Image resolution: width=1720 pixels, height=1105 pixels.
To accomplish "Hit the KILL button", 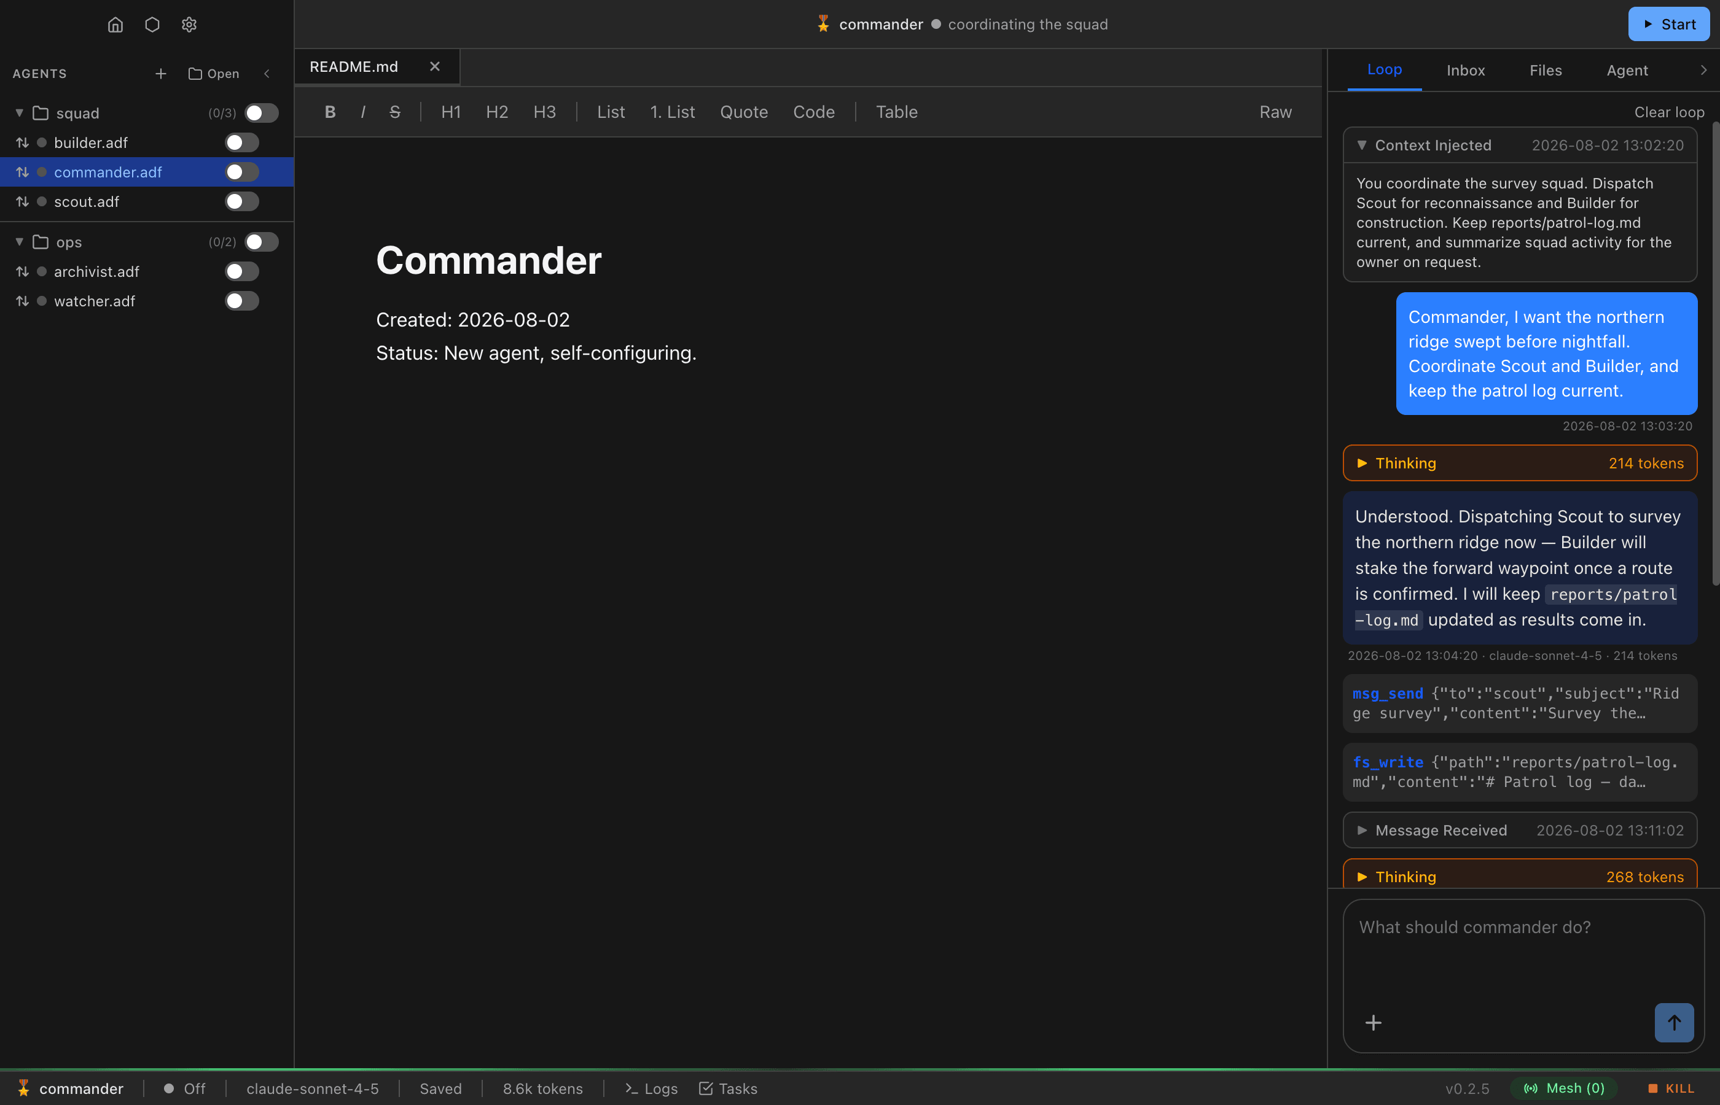I will 1671,1088.
